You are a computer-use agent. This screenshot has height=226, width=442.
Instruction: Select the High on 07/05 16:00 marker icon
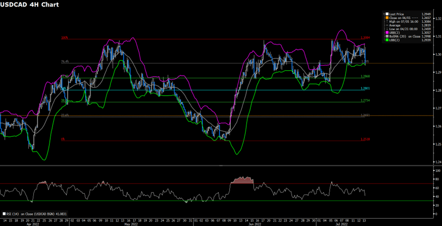click(x=386, y=22)
